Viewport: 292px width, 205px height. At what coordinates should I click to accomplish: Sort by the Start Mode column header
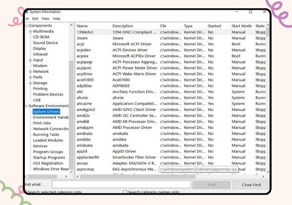[x=242, y=26]
